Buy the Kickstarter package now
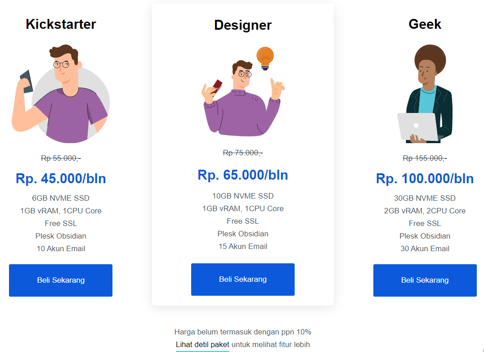This screenshot has width=484, height=352. (61, 280)
